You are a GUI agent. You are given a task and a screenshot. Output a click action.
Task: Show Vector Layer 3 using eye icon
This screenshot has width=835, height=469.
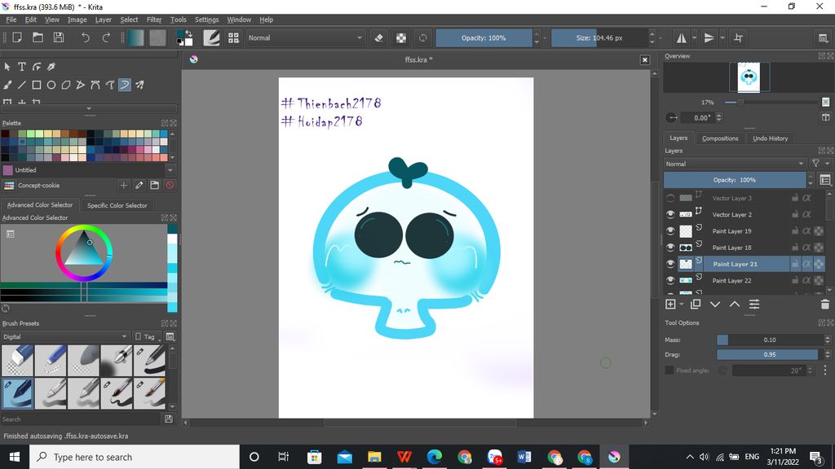670,198
